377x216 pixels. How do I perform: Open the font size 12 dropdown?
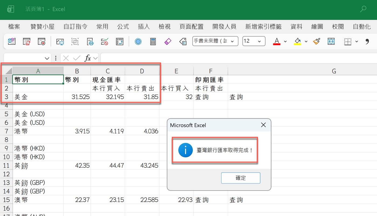[260, 41]
